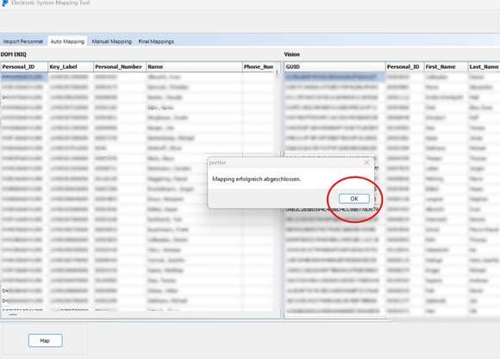The width and height of the screenshot is (500, 359).
Task: Click the Vision table Personal_ID header
Action: pos(404,66)
